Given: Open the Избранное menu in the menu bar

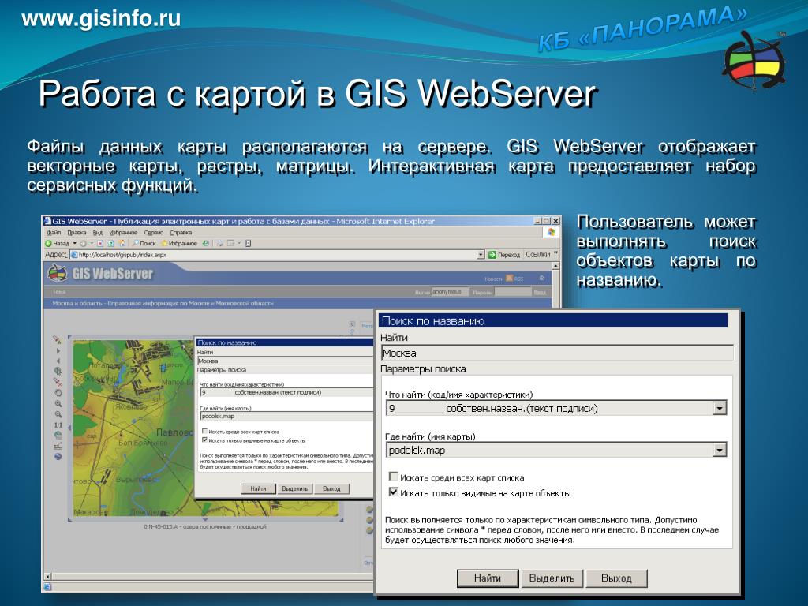Looking at the screenshot, I should coord(123,233).
